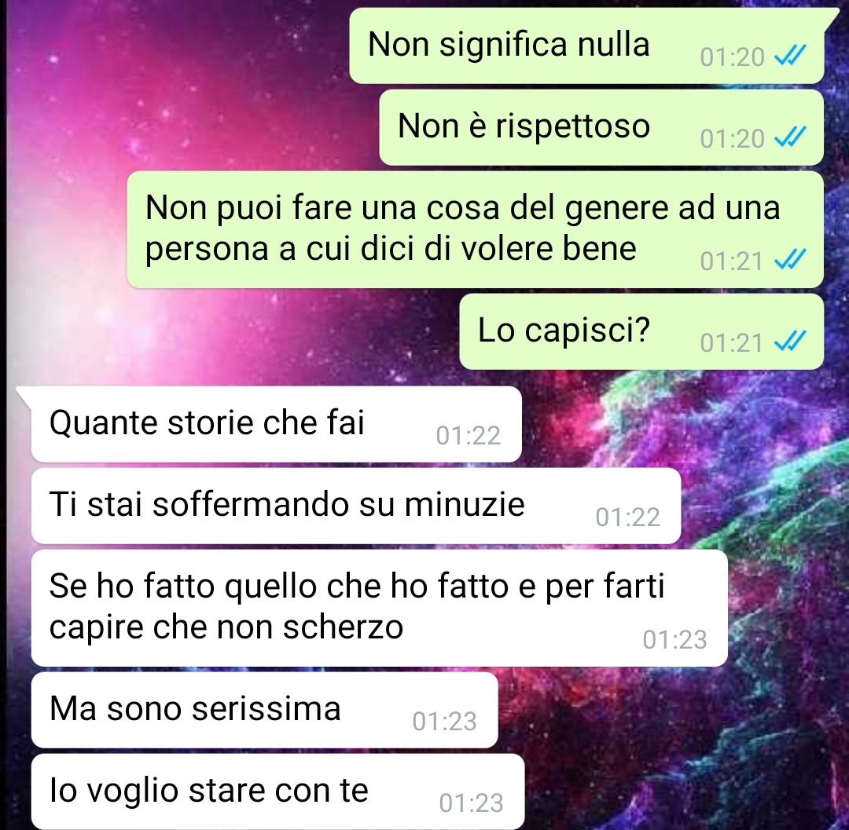Screen dimensions: 849x830
Task: Tap message "Non puoi fare una cosa del genere"
Action: (x=476, y=230)
